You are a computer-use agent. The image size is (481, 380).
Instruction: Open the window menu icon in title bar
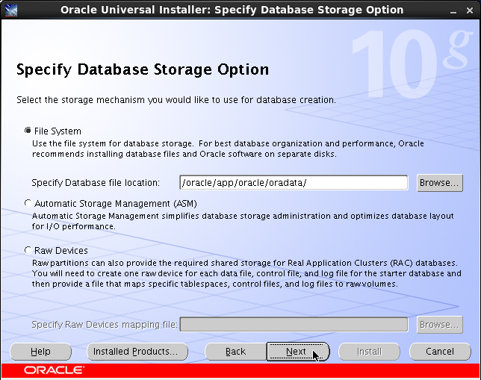(x=11, y=10)
